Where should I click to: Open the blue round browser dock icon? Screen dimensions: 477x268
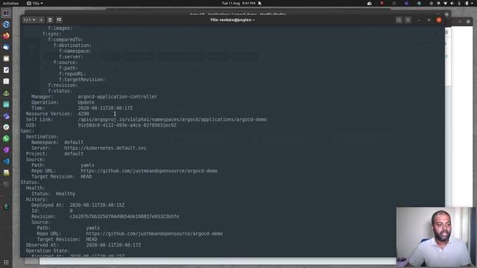(x=6, y=25)
